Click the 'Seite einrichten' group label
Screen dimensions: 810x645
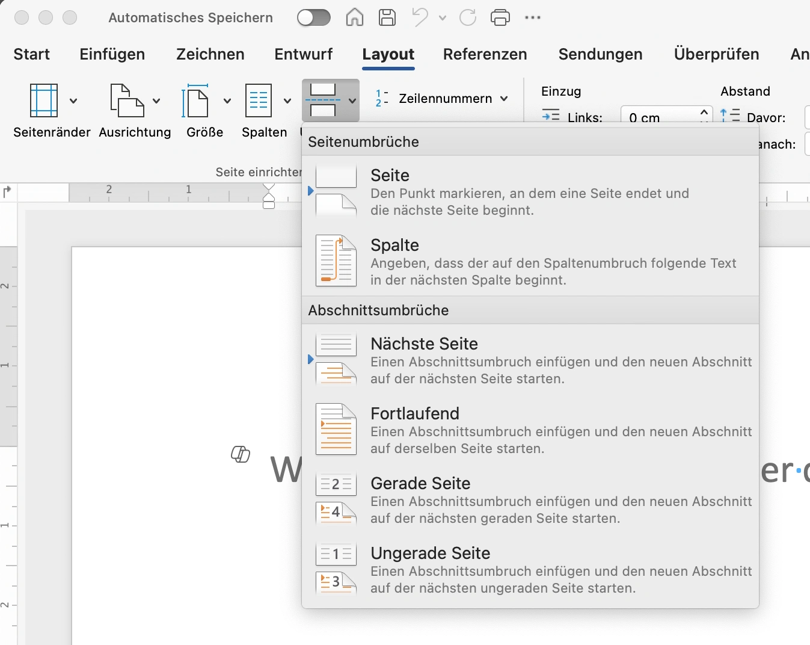pos(259,172)
